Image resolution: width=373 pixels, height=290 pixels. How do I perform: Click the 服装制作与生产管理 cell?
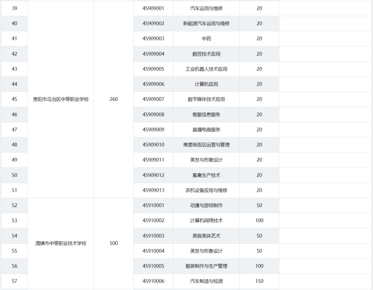[206, 266]
